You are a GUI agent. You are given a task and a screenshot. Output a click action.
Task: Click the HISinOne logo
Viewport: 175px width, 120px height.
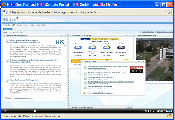(10, 19)
